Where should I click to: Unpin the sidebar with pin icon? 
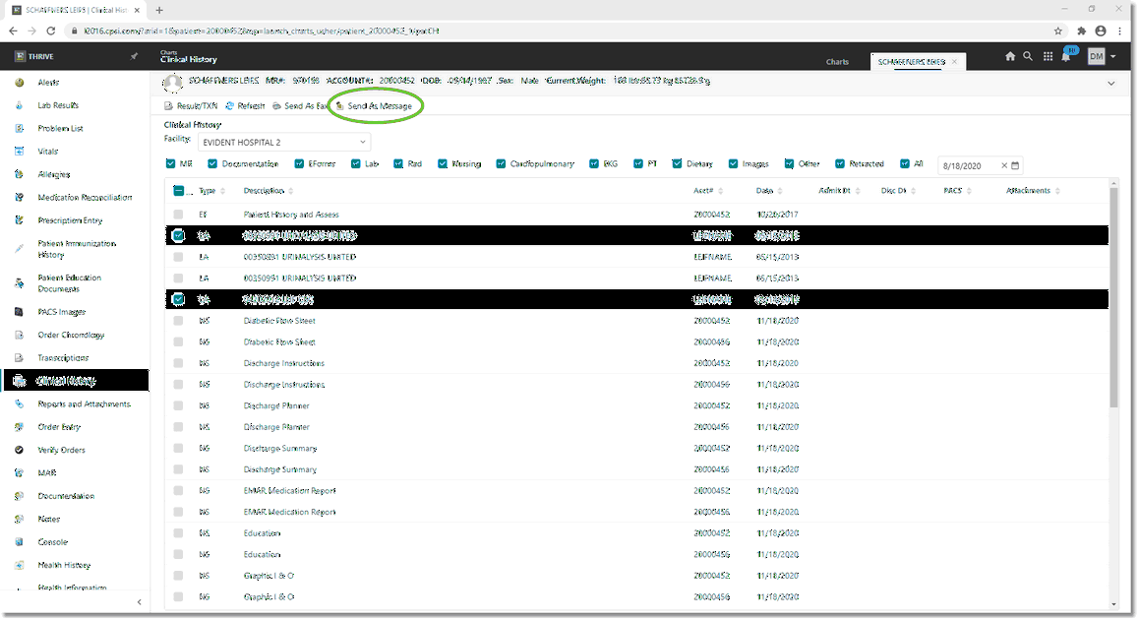tap(134, 57)
